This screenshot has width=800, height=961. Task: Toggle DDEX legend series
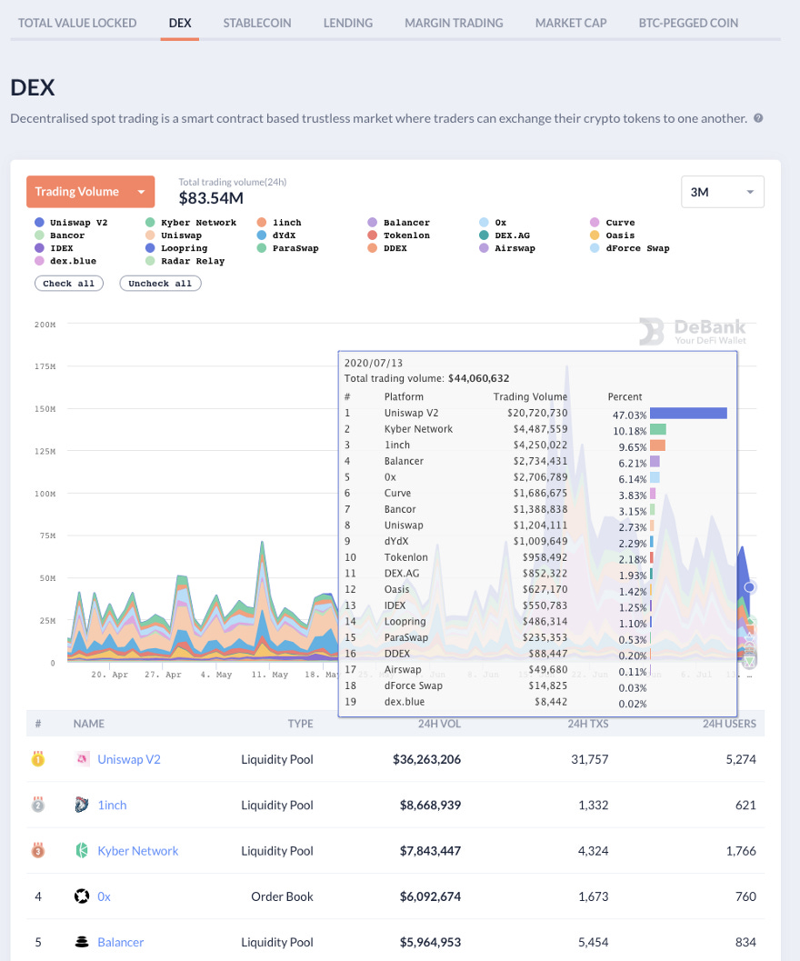387,248
